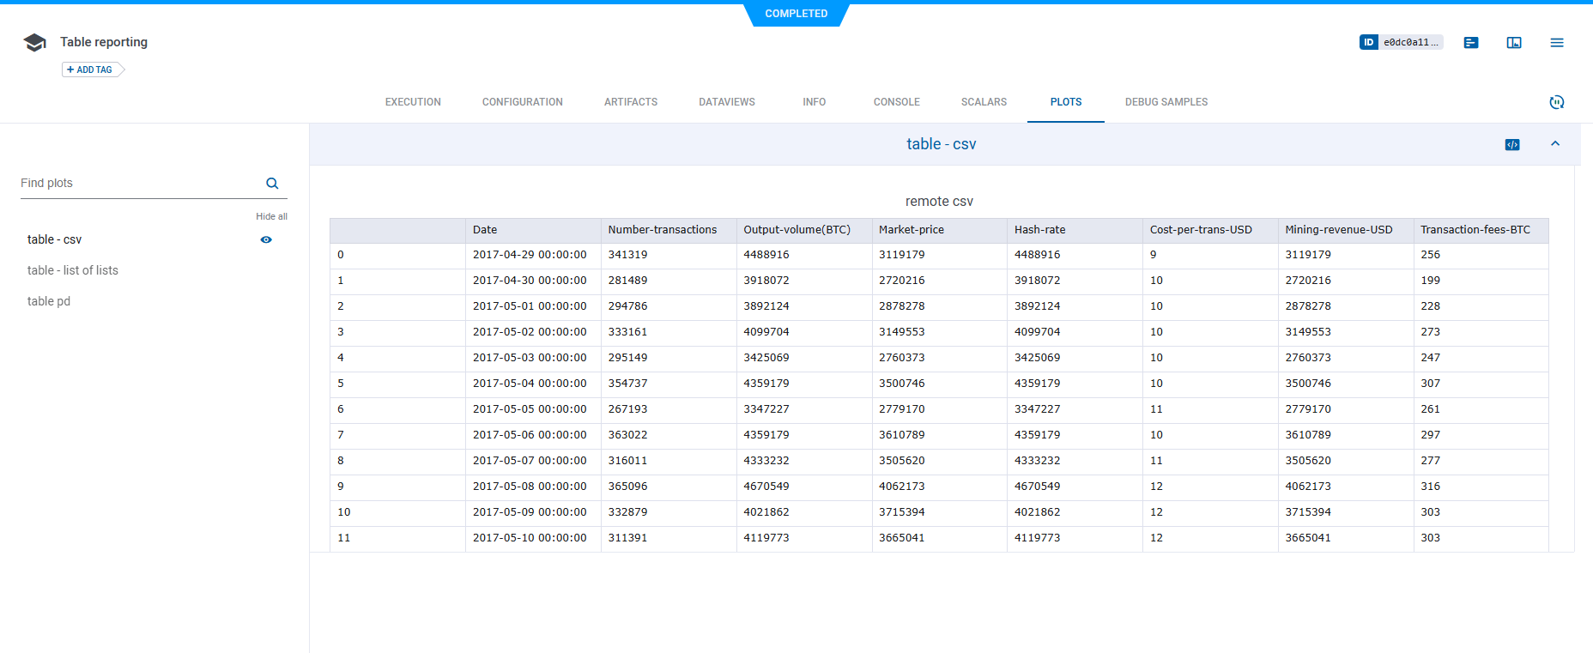Click the table - csv section title
The width and height of the screenshot is (1593, 653).
[x=941, y=144]
